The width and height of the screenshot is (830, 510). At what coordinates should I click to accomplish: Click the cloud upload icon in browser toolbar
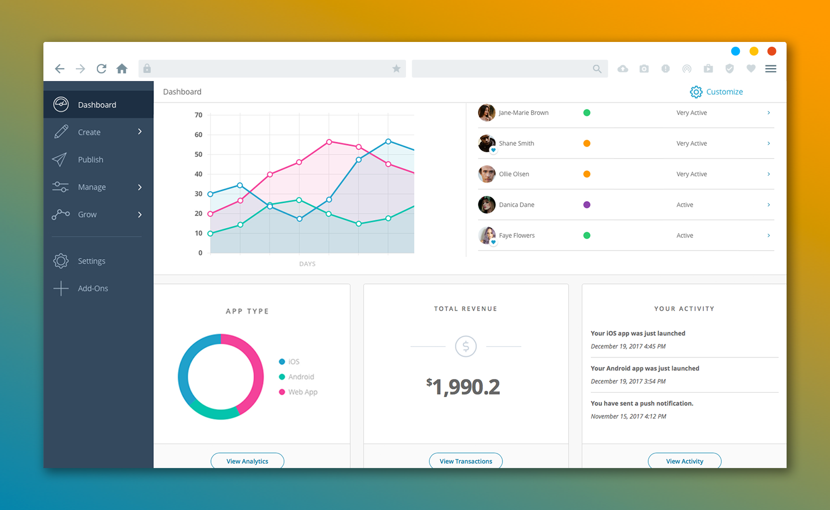pyautogui.click(x=622, y=69)
